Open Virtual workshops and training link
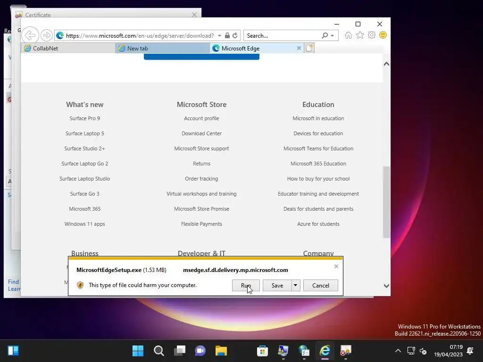Screen dimensions: 483x362 201,194
